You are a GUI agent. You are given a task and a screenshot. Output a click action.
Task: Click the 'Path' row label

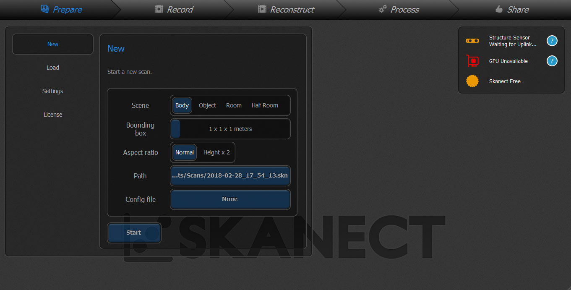140,176
